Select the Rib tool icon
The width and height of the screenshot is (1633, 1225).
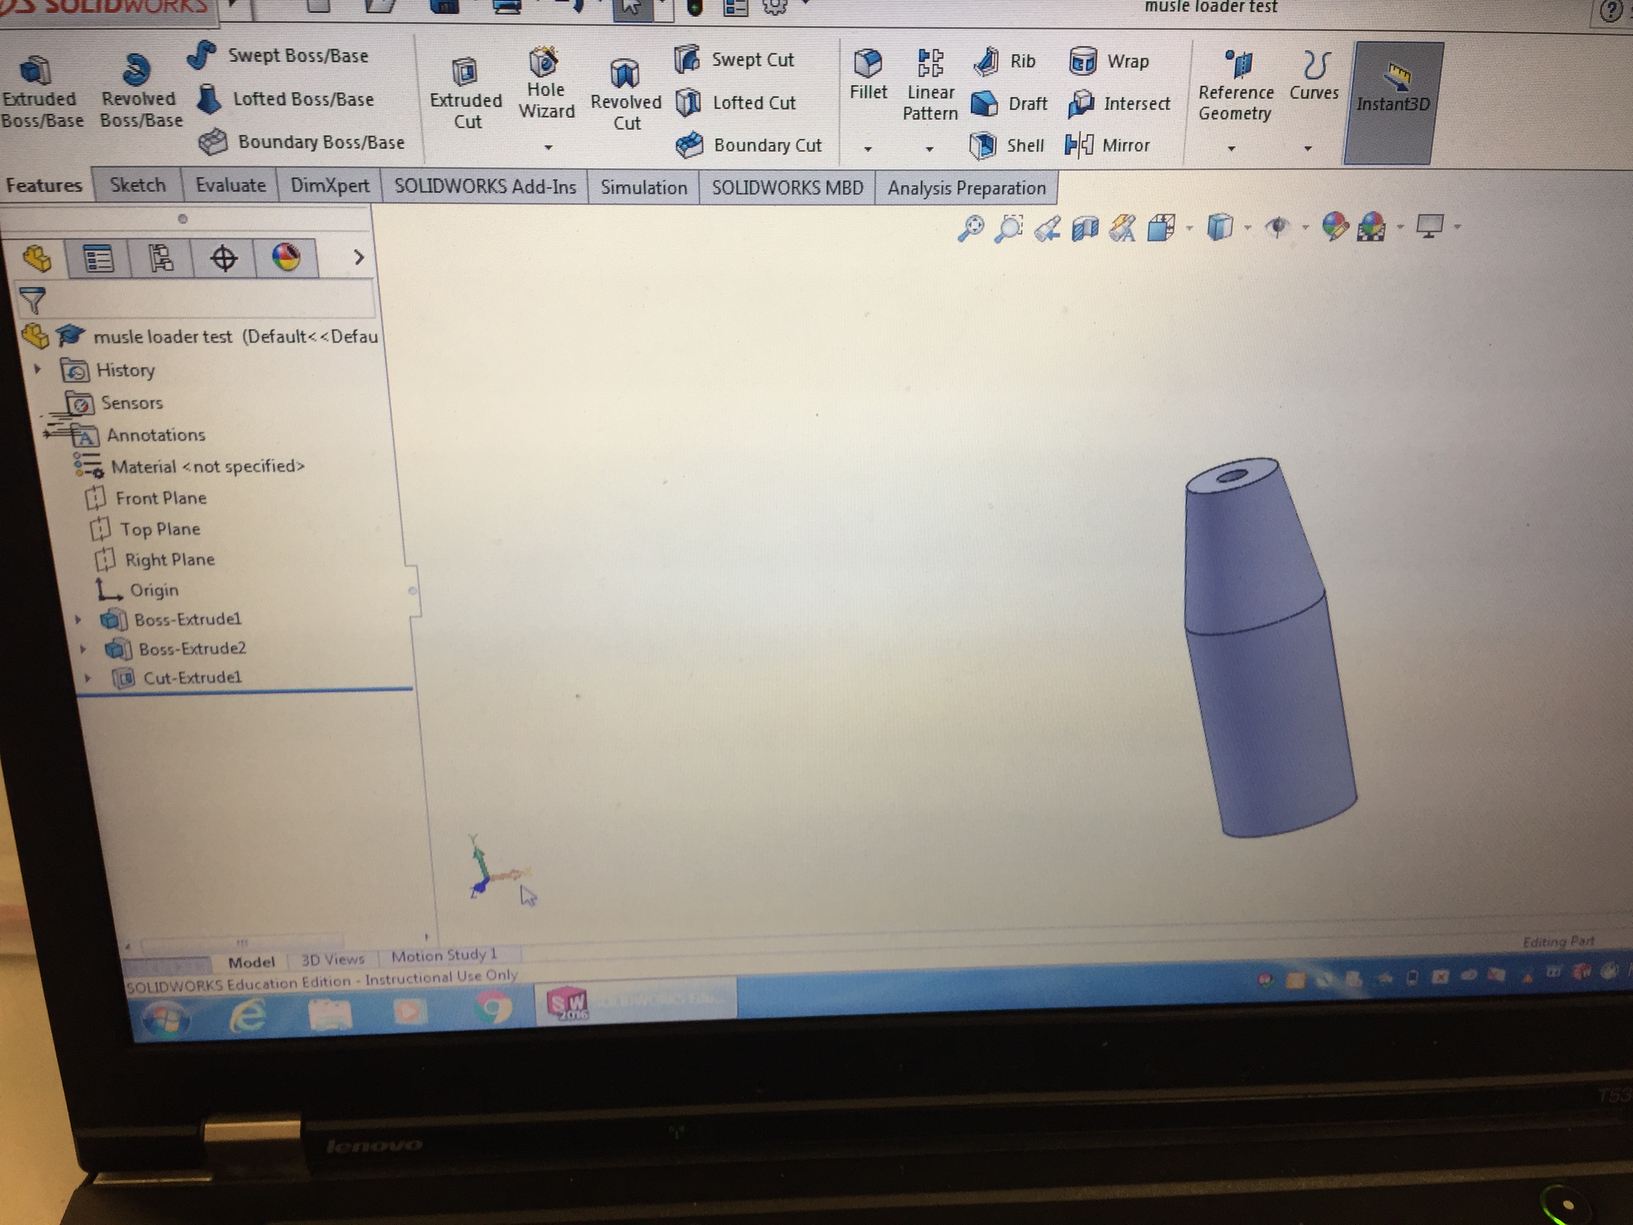point(986,61)
